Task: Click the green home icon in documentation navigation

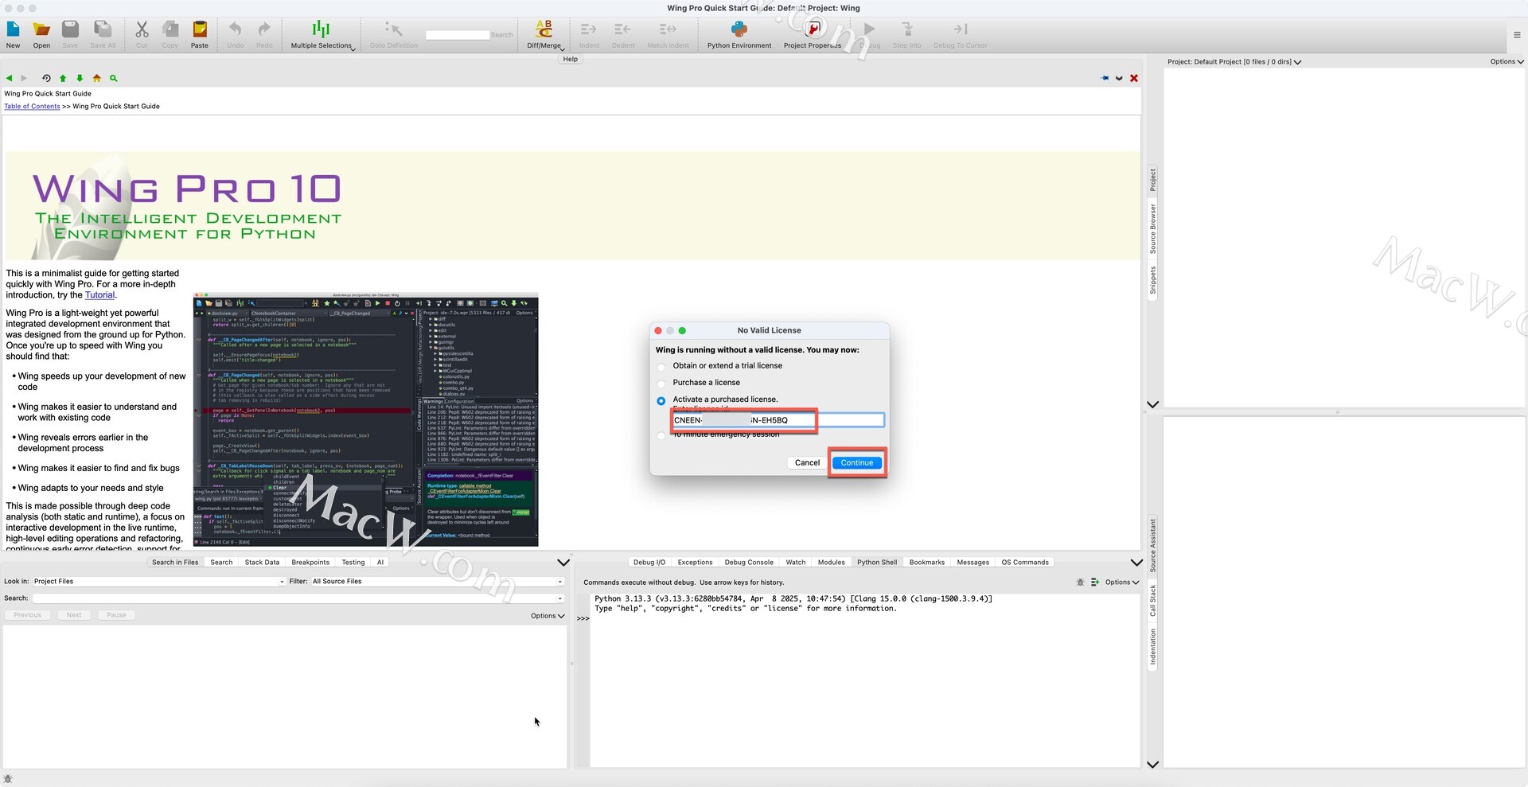Action: click(x=97, y=78)
